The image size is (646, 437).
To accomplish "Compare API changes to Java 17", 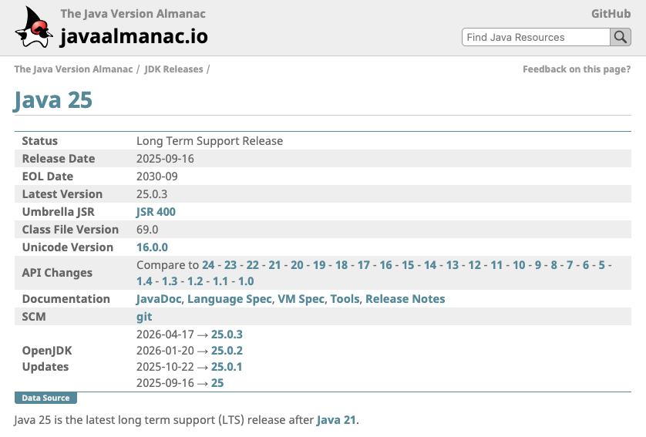I will click(363, 265).
